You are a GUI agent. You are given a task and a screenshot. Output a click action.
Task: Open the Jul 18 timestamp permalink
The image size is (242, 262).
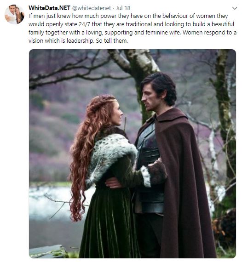tap(123, 8)
